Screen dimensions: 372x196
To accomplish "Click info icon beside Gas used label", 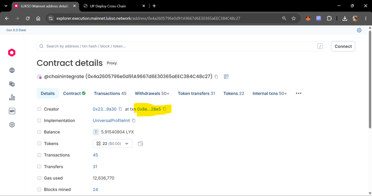I will (39, 178).
